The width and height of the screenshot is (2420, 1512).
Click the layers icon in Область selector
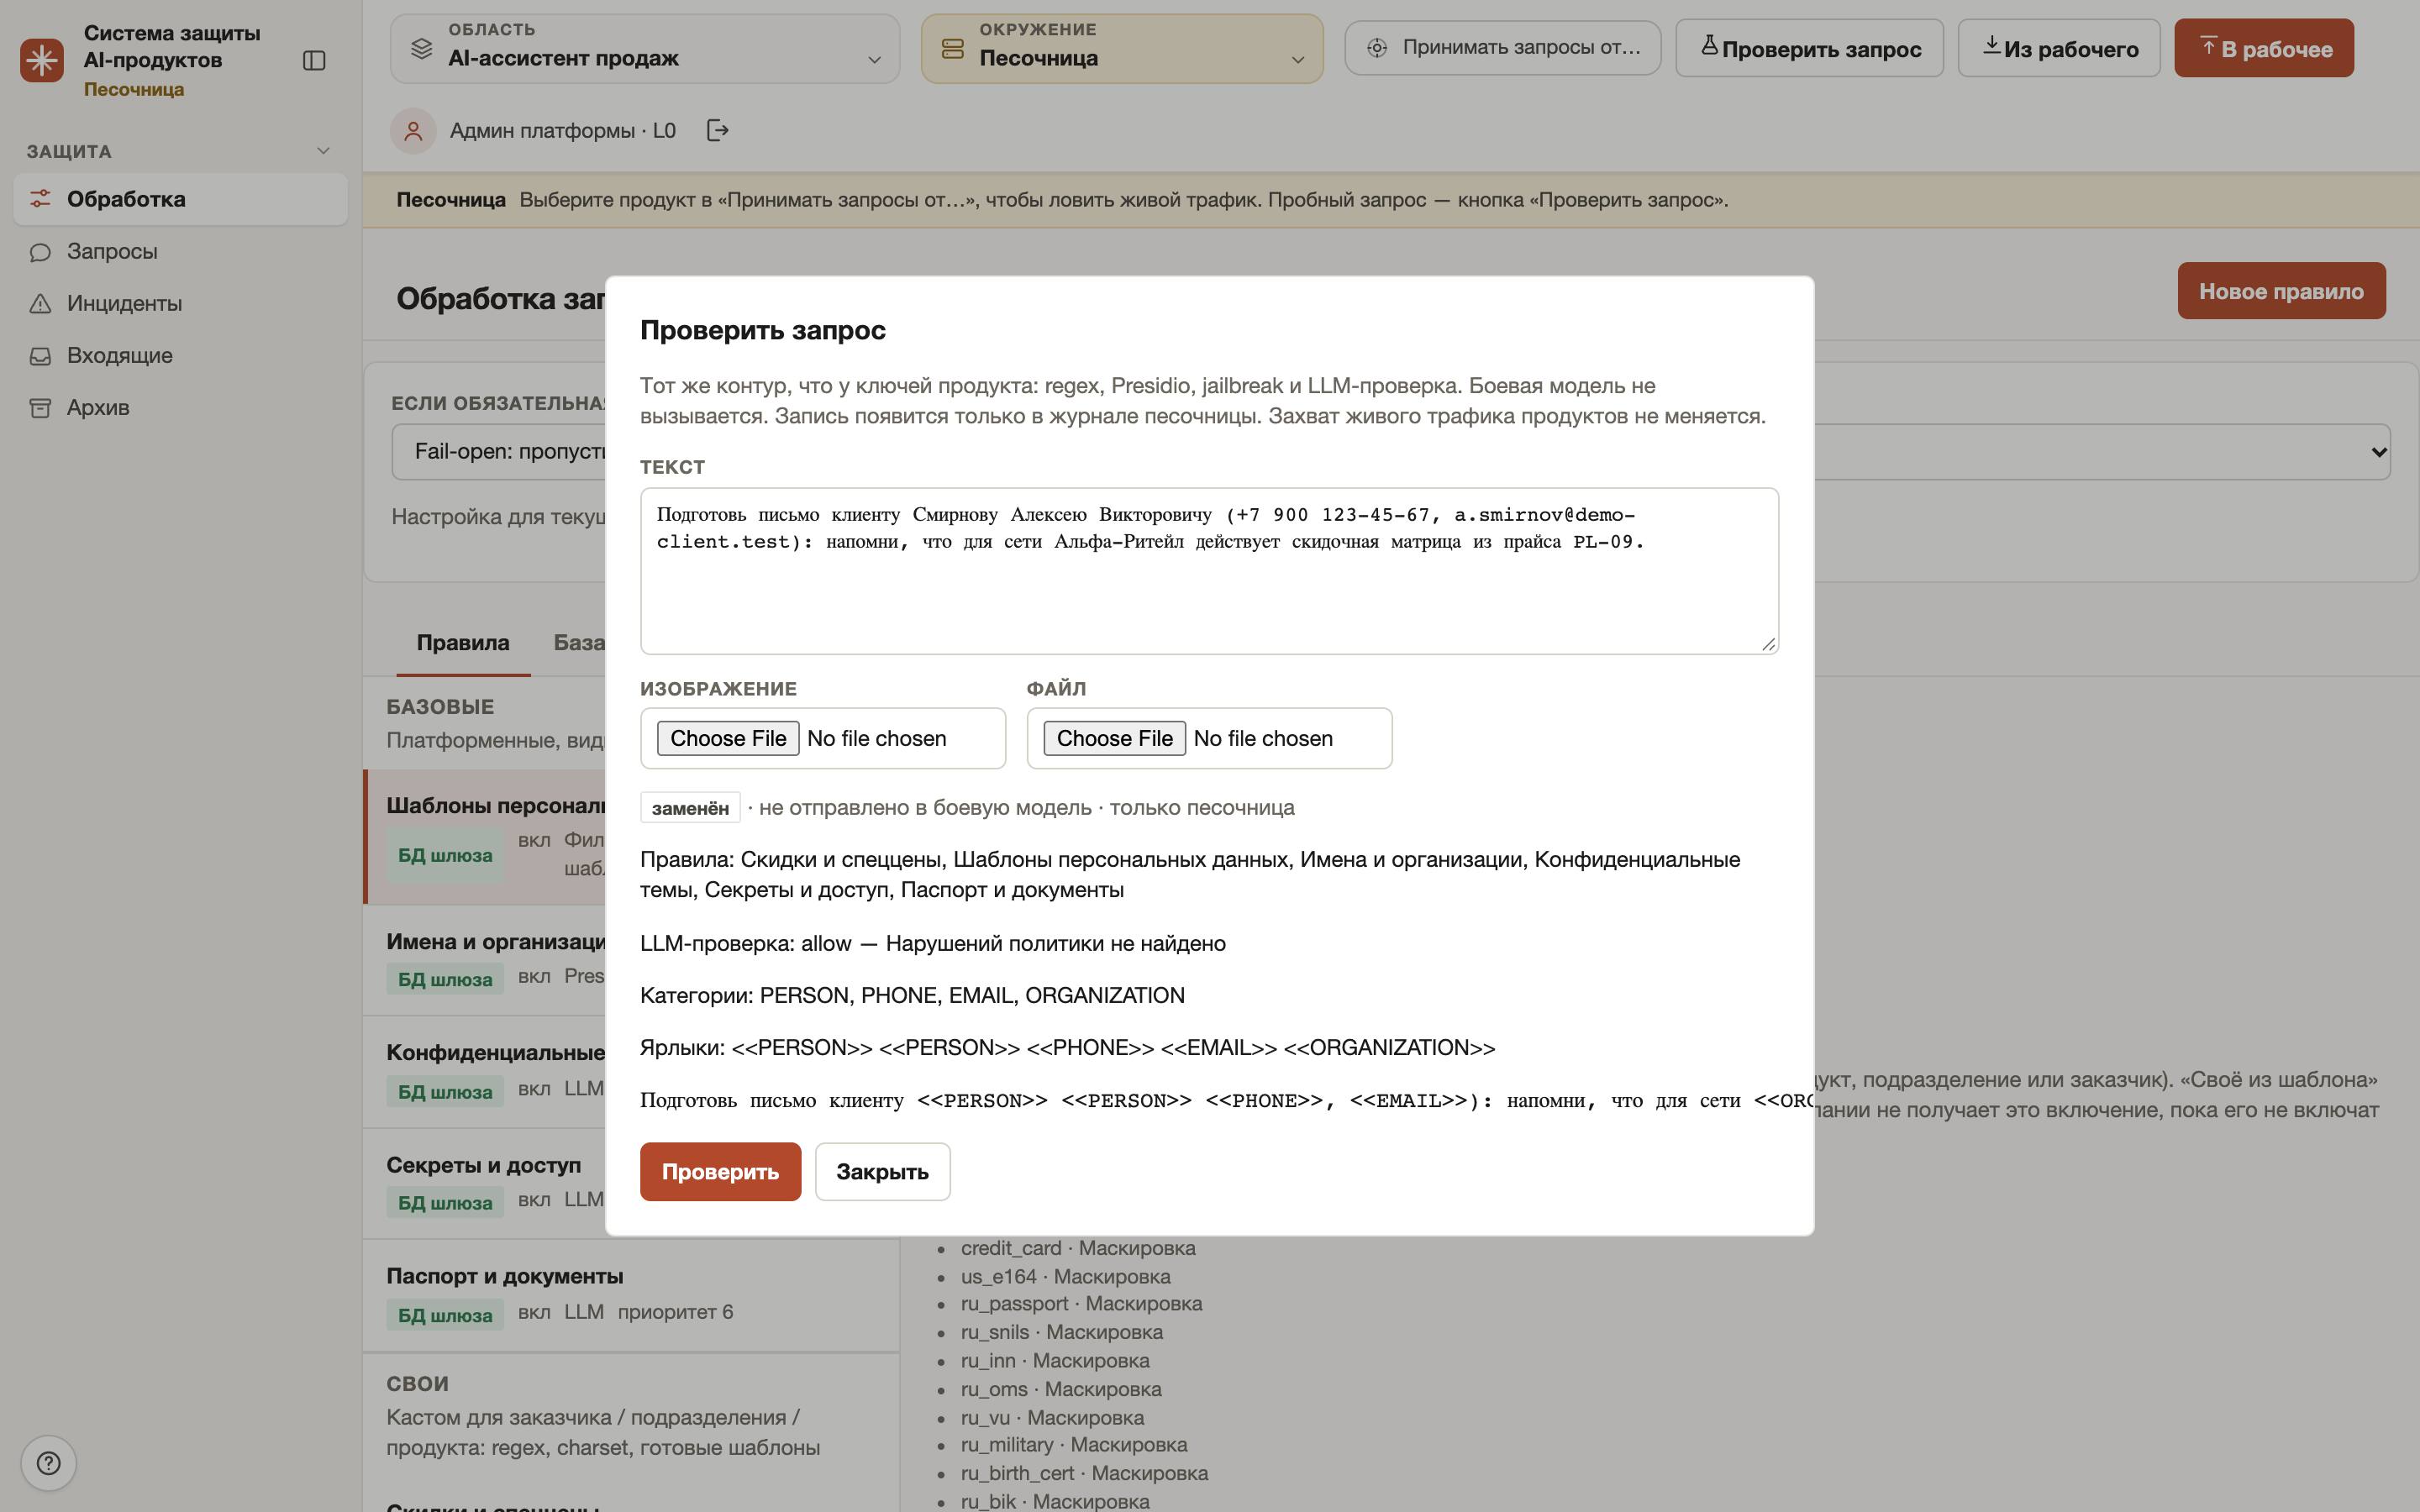[x=421, y=48]
